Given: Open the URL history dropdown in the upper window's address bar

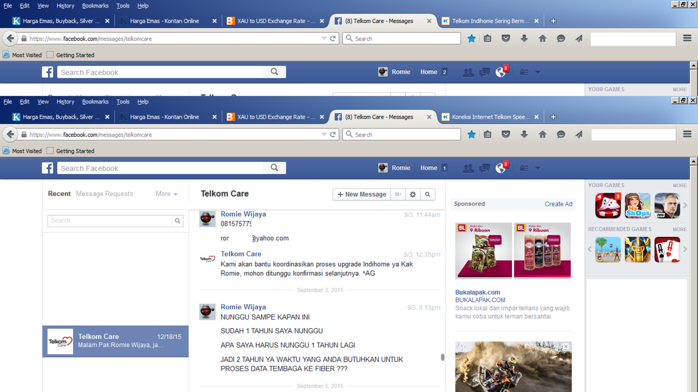Looking at the screenshot, I should [324, 39].
